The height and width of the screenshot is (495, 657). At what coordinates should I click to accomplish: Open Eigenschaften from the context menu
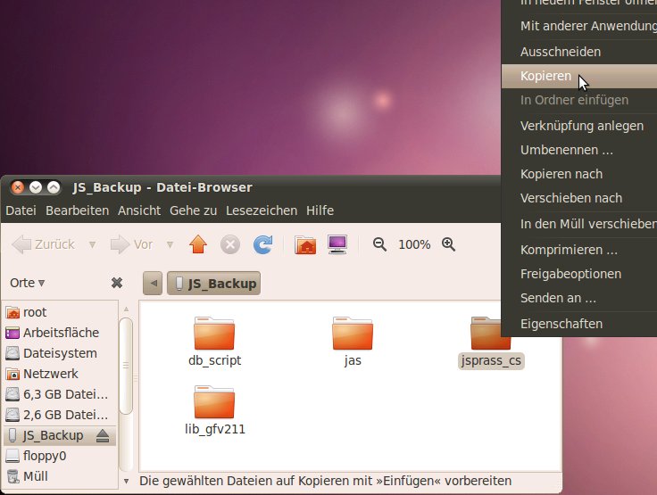561,324
